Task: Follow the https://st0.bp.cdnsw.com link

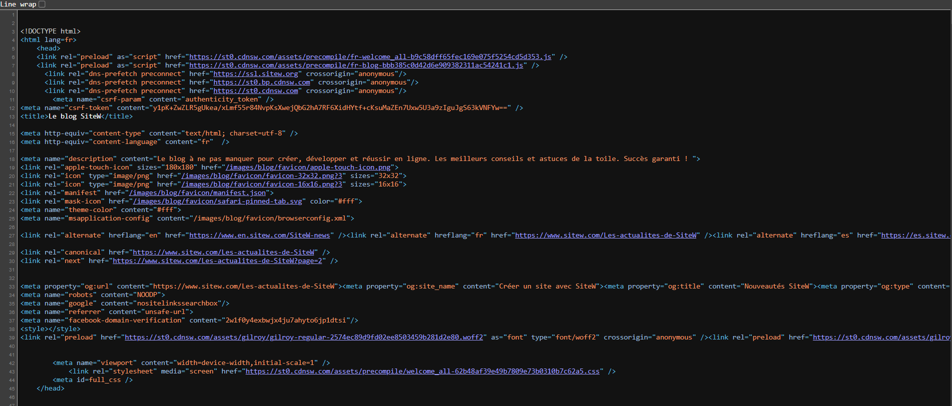Action: pos(262,82)
